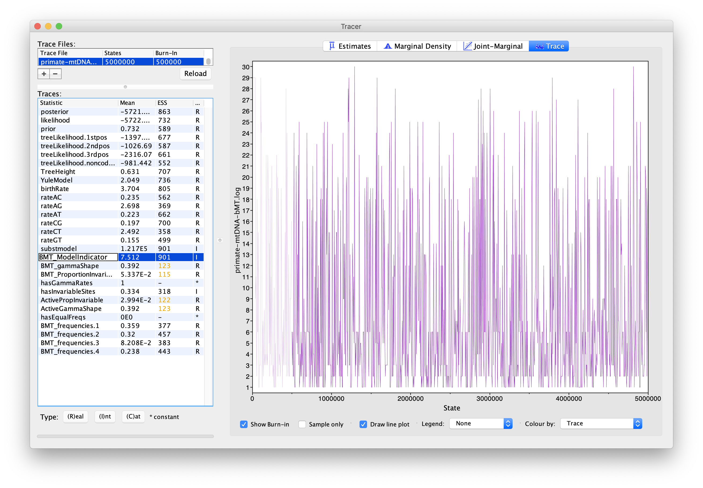Click the Trace tab histogram icon

[x=540, y=47]
